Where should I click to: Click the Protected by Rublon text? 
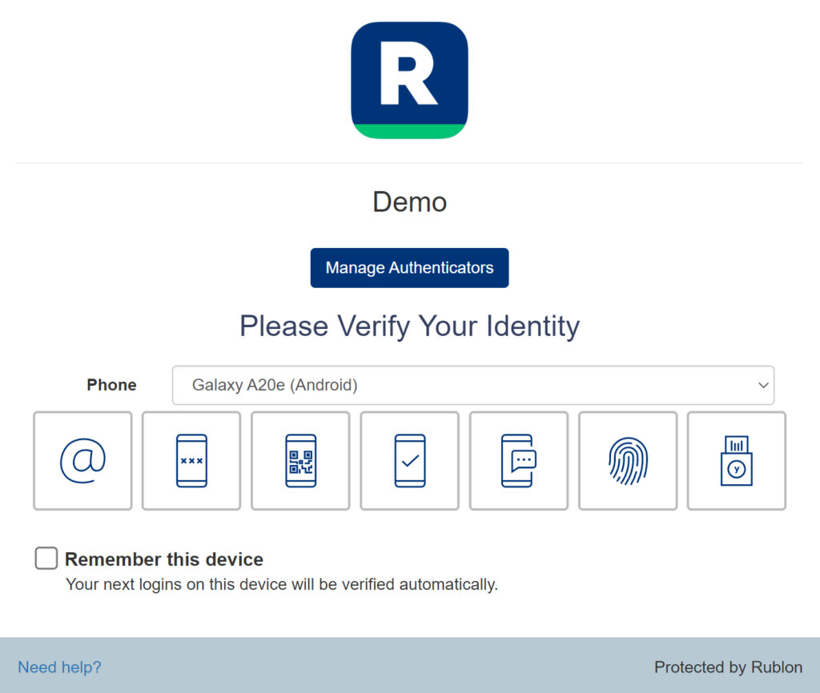tap(728, 667)
